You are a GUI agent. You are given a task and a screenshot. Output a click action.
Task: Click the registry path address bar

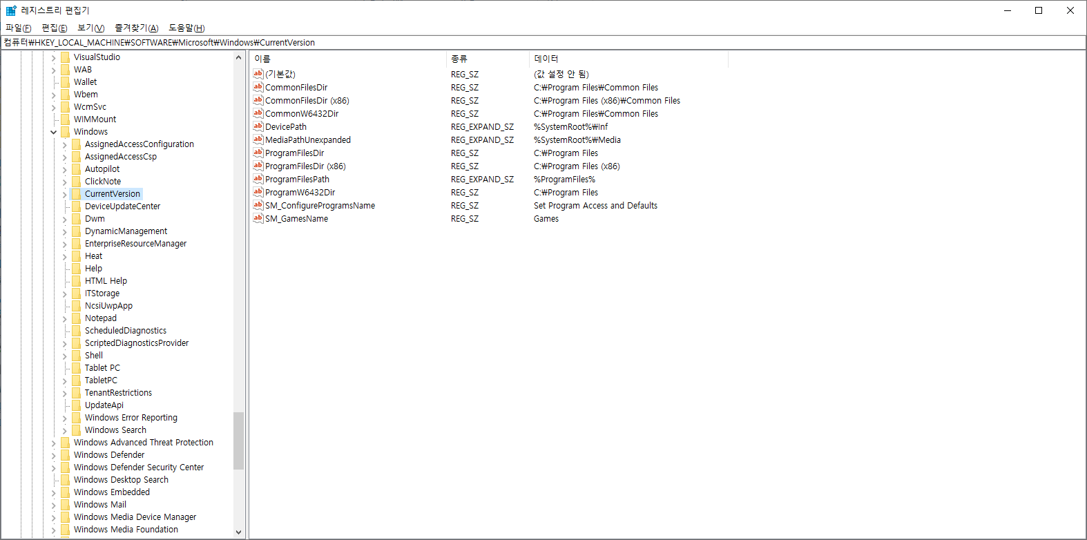click(x=543, y=42)
